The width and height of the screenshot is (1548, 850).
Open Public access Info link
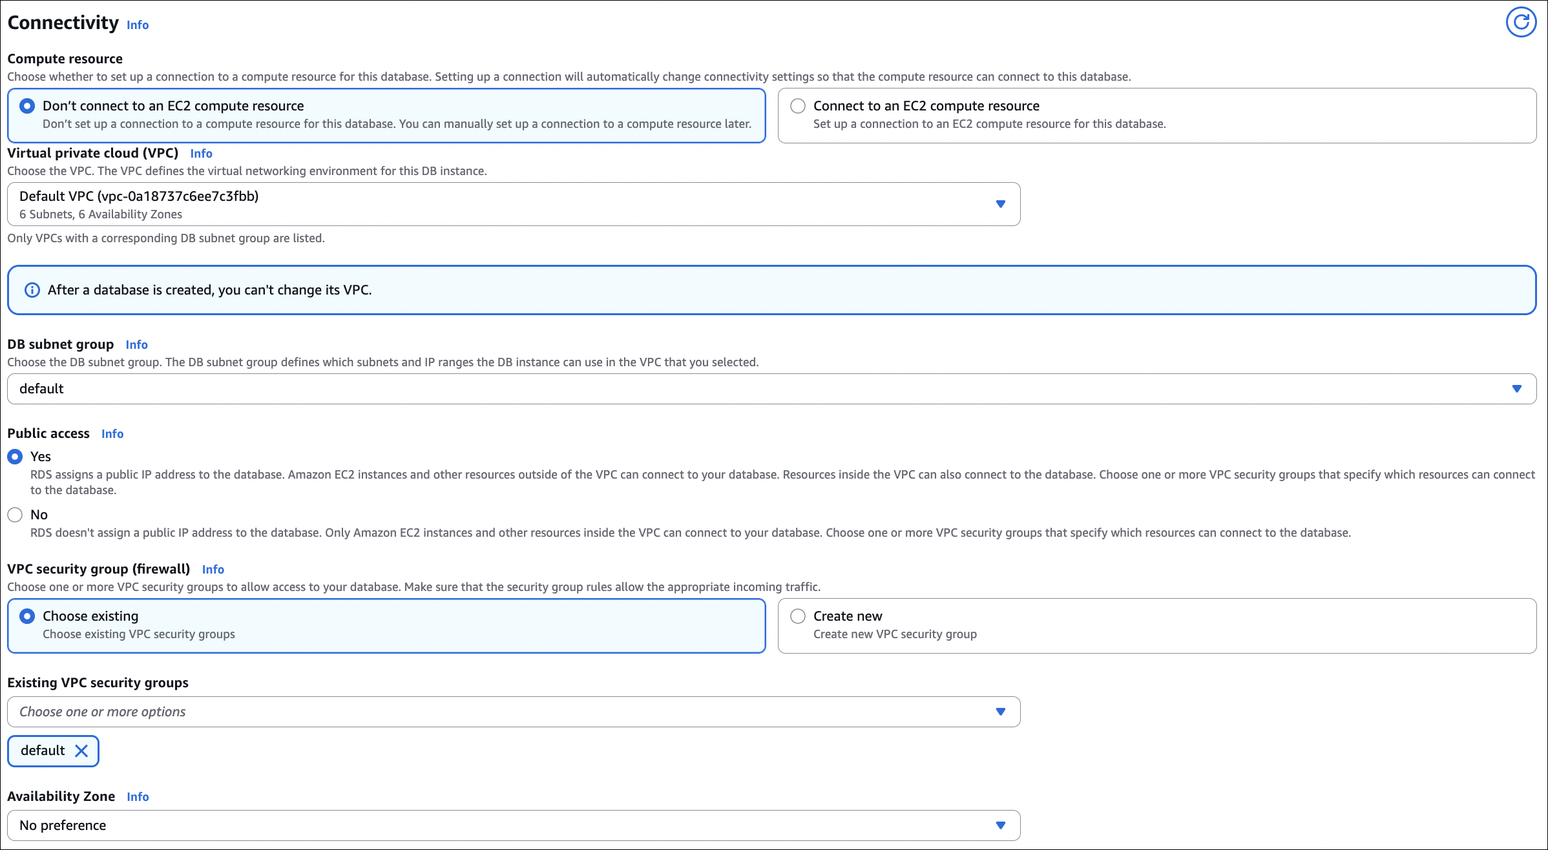(x=112, y=434)
